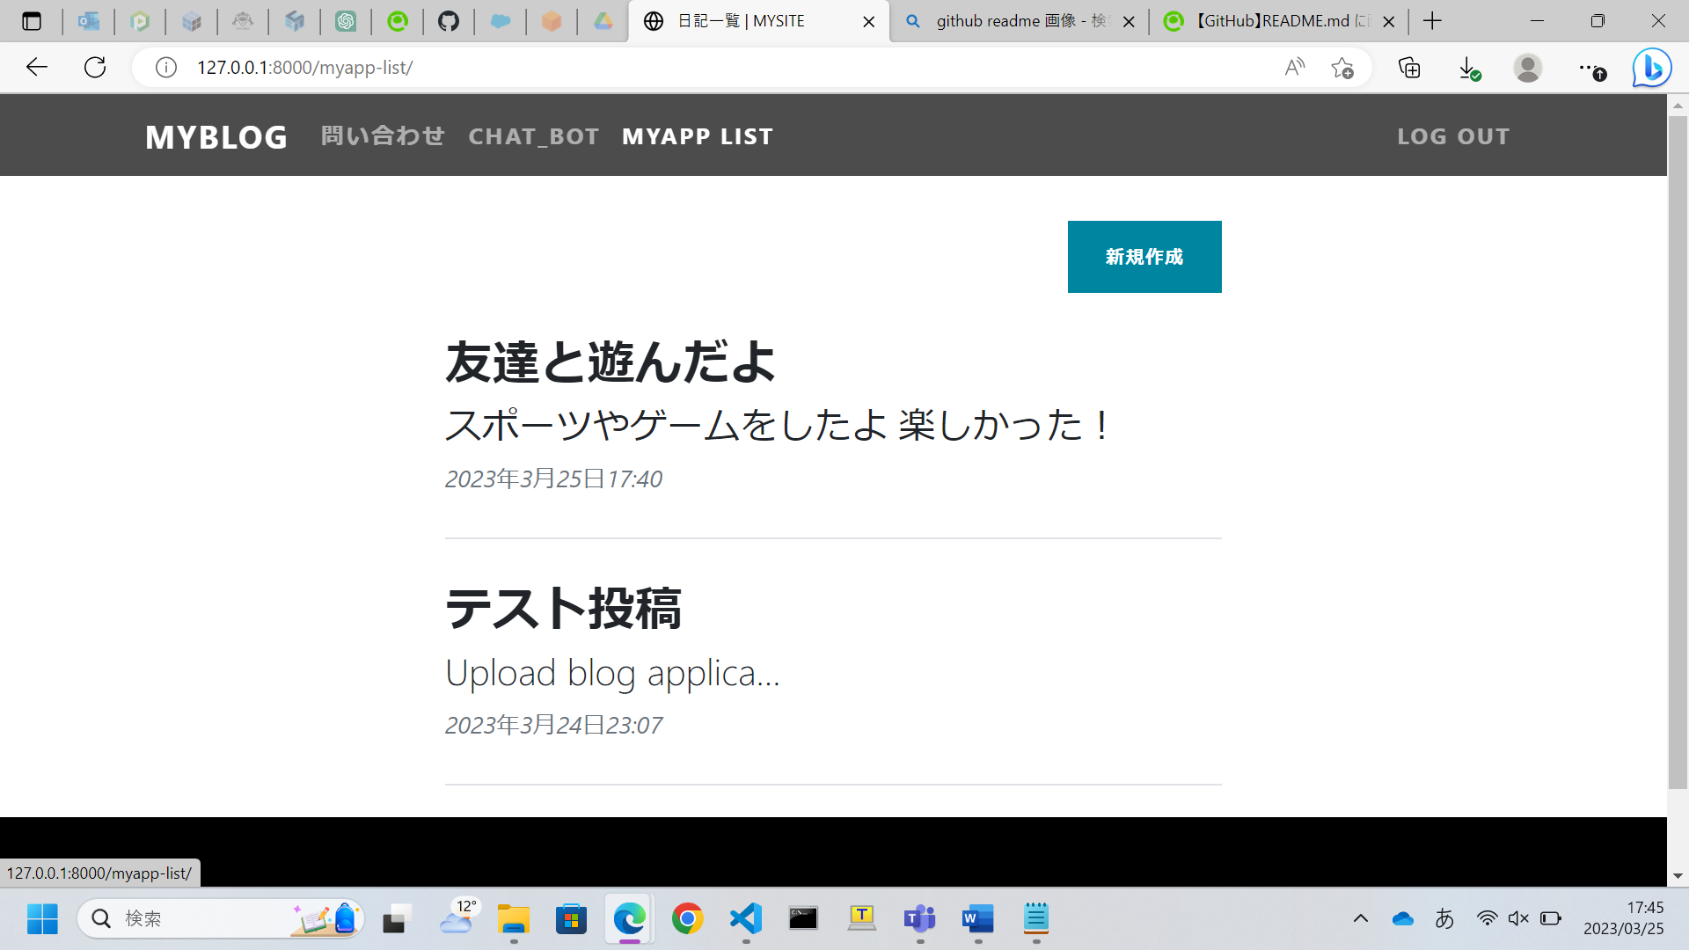Open the pinned GitHub tab
Image resolution: width=1689 pixels, height=950 pixels.
450,21
